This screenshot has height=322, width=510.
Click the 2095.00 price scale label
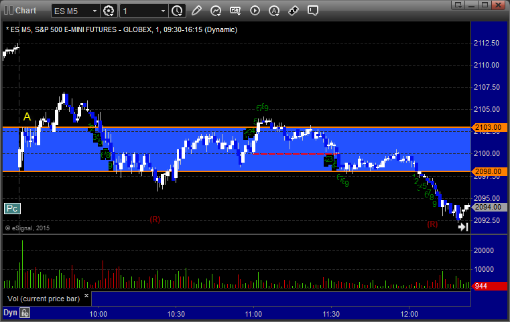(487, 198)
